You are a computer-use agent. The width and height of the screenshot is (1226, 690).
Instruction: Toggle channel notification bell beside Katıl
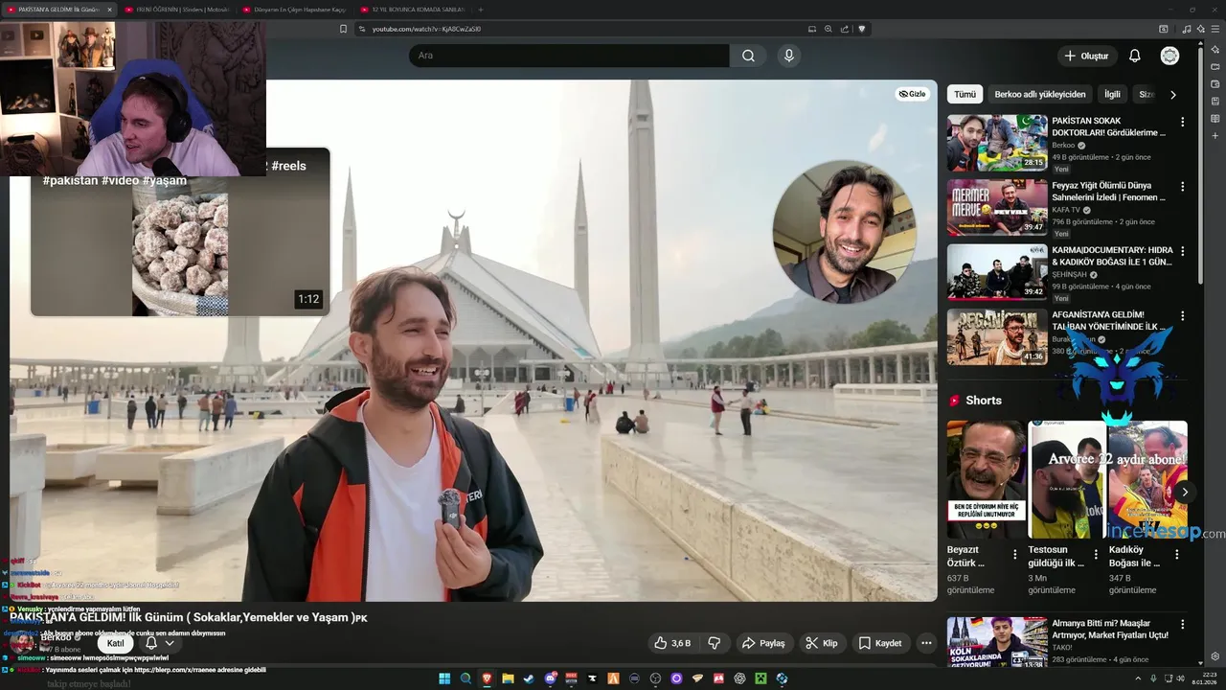150,643
